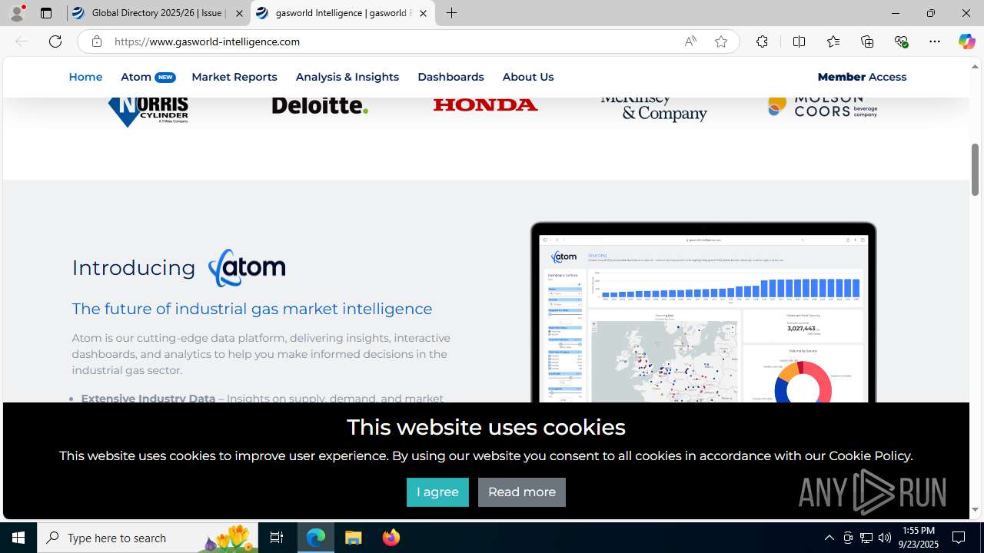Click the future of industrial gas heading
The height and width of the screenshot is (553, 984).
pyautogui.click(x=252, y=309)
